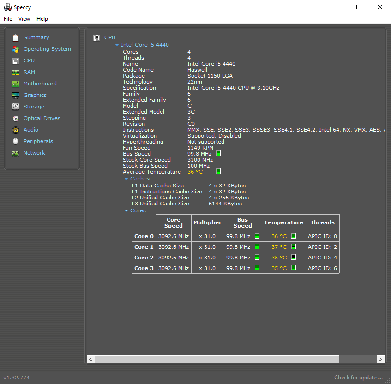The width and height of the screenshot is (391, 384).
Task: Open the Optical Drives section
Action: click(x=42, y=118)
